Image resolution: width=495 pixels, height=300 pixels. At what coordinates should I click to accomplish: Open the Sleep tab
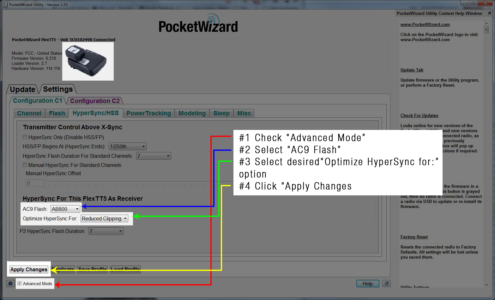[x=221, y=113]
